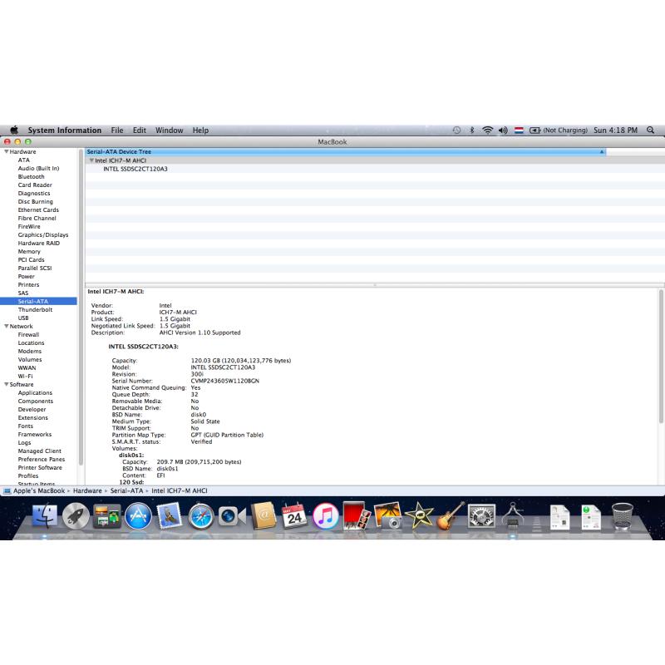Viewport: 665px width, 665px height.
Task: Open the System Information app menu
Action: (x=65, y=130)
